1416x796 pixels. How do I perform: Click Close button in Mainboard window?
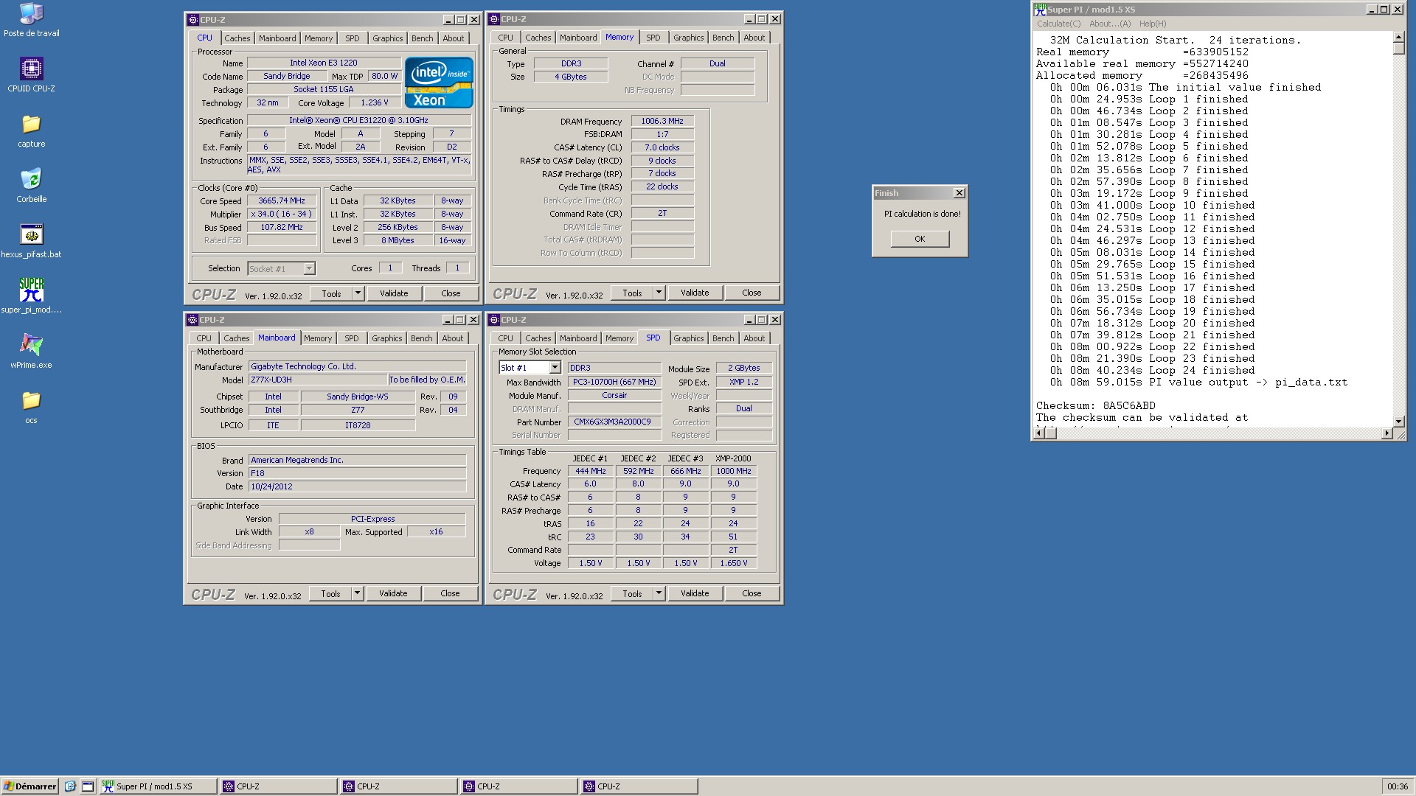450,593
